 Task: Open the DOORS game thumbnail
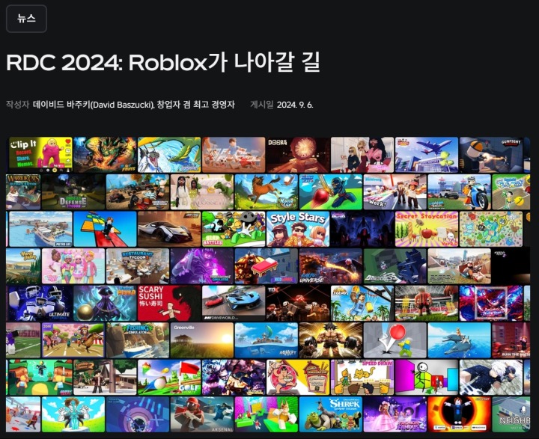point(298,154)
